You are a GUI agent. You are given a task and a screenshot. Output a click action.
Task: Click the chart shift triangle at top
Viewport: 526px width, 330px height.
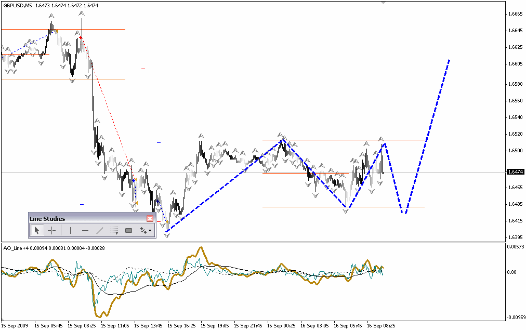[x=383, y=3]
